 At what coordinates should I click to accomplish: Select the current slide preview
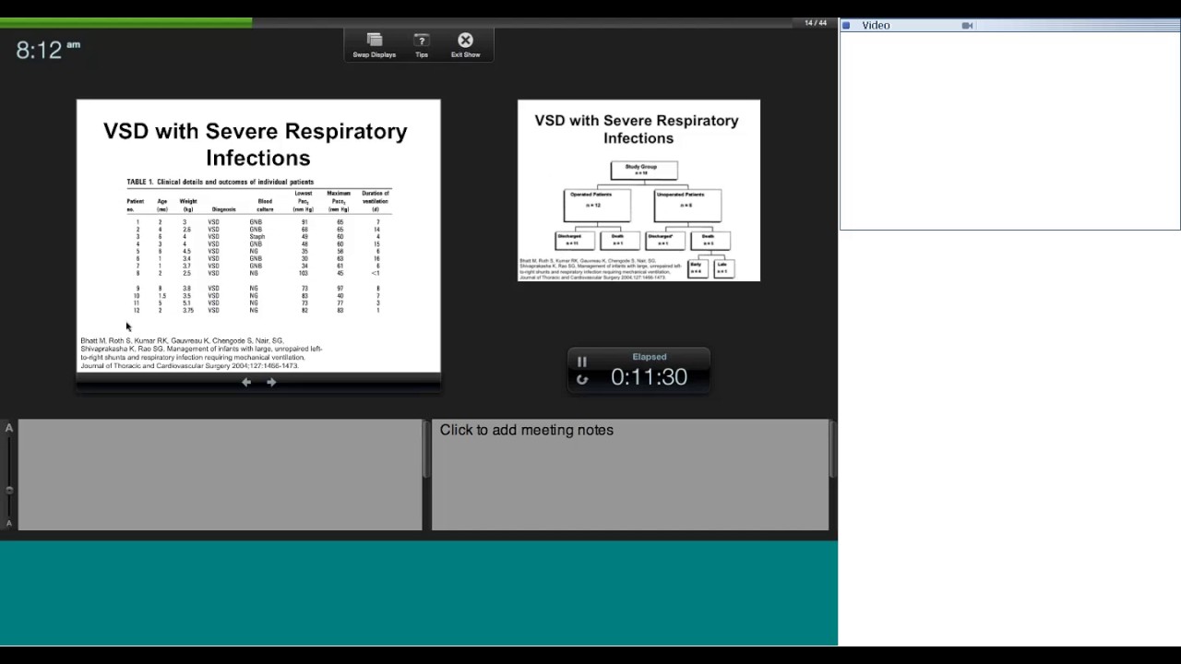click(258, 235)
